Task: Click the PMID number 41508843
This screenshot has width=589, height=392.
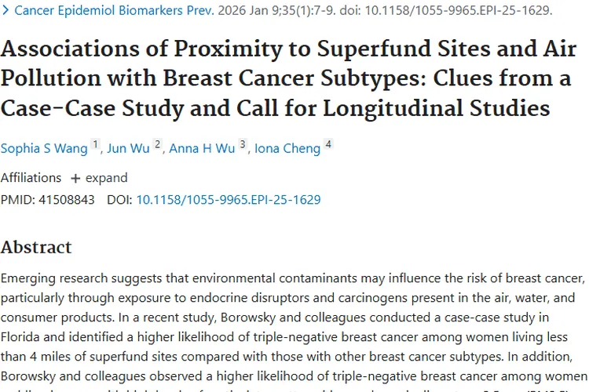Action: tap(65, 200)
